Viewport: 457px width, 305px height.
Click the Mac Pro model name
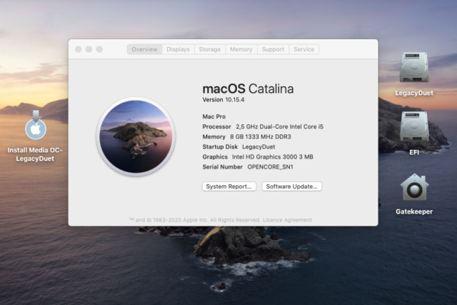[214, 116]
